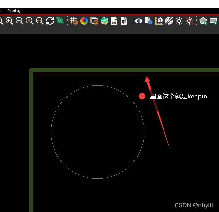Open the 3D canvas board icon
The image size is (219, 212).
60,21
